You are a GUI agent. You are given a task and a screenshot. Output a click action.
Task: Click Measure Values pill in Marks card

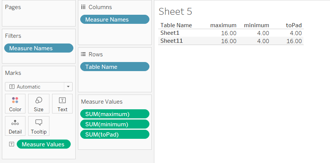(x=44, y=144)
